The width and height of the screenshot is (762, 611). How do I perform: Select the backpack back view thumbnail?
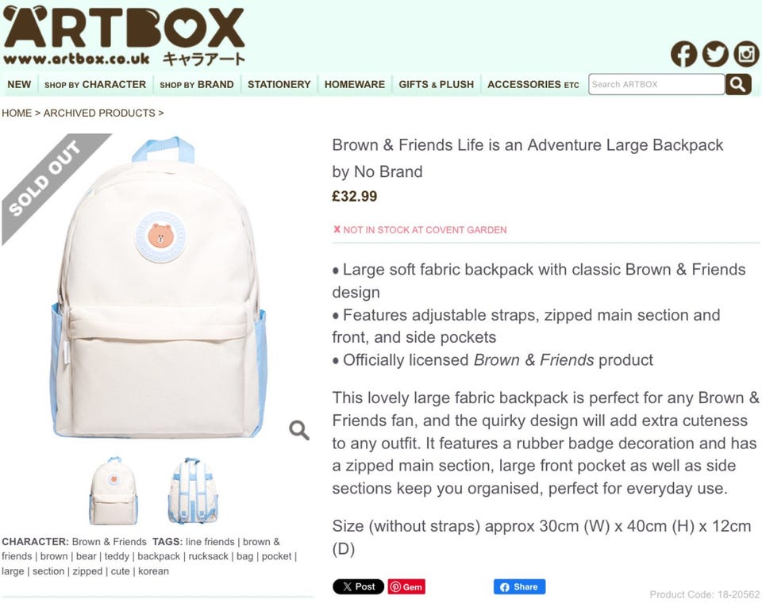[x=193, y=490]
